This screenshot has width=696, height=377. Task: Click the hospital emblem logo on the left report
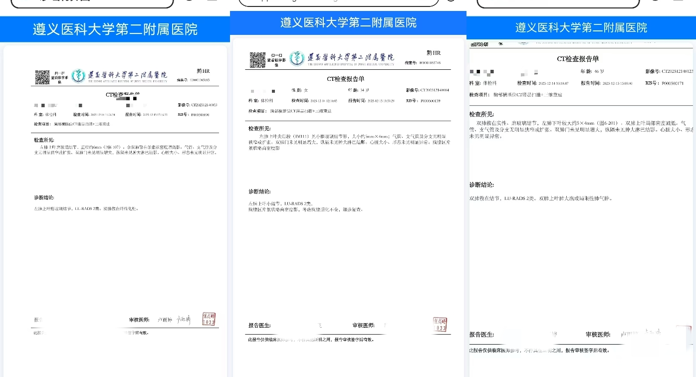(x=78, y=76)
